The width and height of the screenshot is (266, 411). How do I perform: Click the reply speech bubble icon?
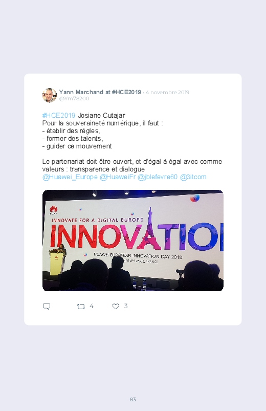click(47, 306)
